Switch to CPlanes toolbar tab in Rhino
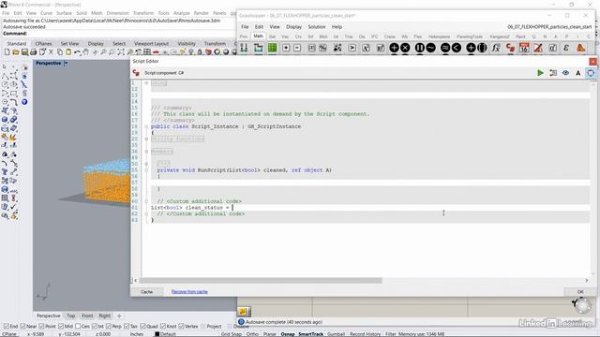The height and width of the screenshot is (337, 600). click(43, 44)
